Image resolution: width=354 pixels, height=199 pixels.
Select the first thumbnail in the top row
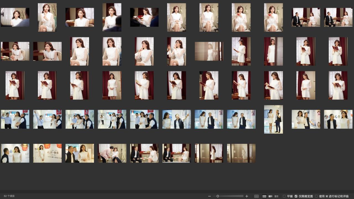pos(15,17)
